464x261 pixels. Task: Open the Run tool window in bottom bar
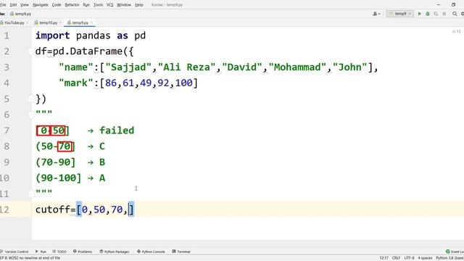[41, 252]
